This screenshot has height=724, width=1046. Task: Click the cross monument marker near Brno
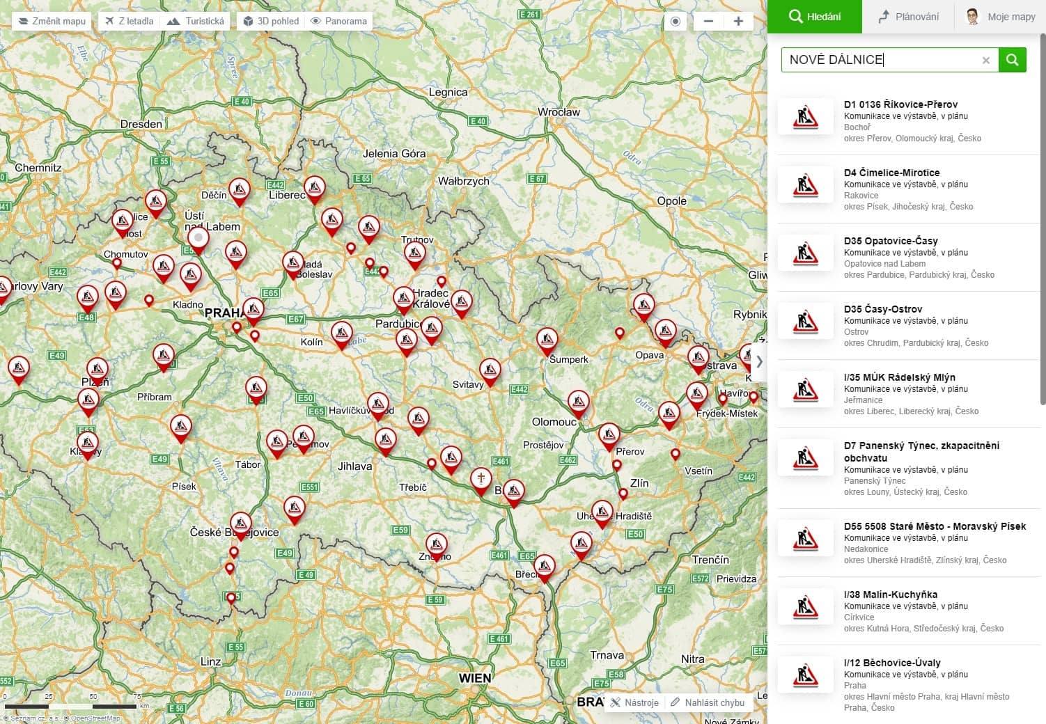tap(481, 480)
